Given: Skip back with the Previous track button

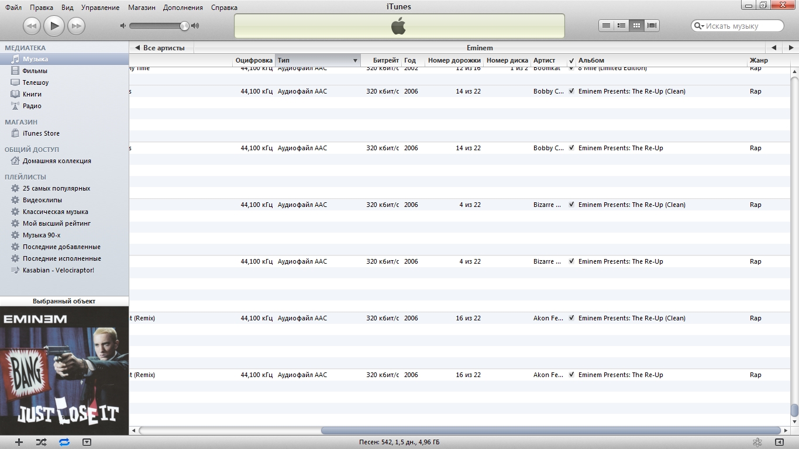Looking at the screenshot, I should 32,26.
